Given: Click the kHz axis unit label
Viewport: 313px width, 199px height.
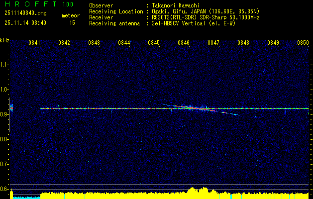Looking at the screenshot, I should (x=4, y=40).
